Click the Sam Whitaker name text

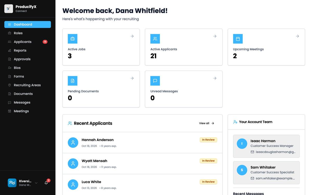coord(263,167)
